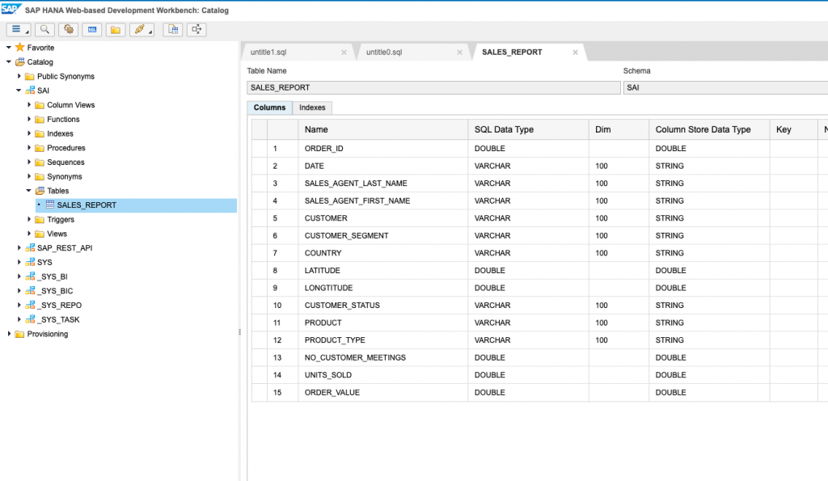
Task: Click the ORDER_ID cell
Action: tap(382, 149)
